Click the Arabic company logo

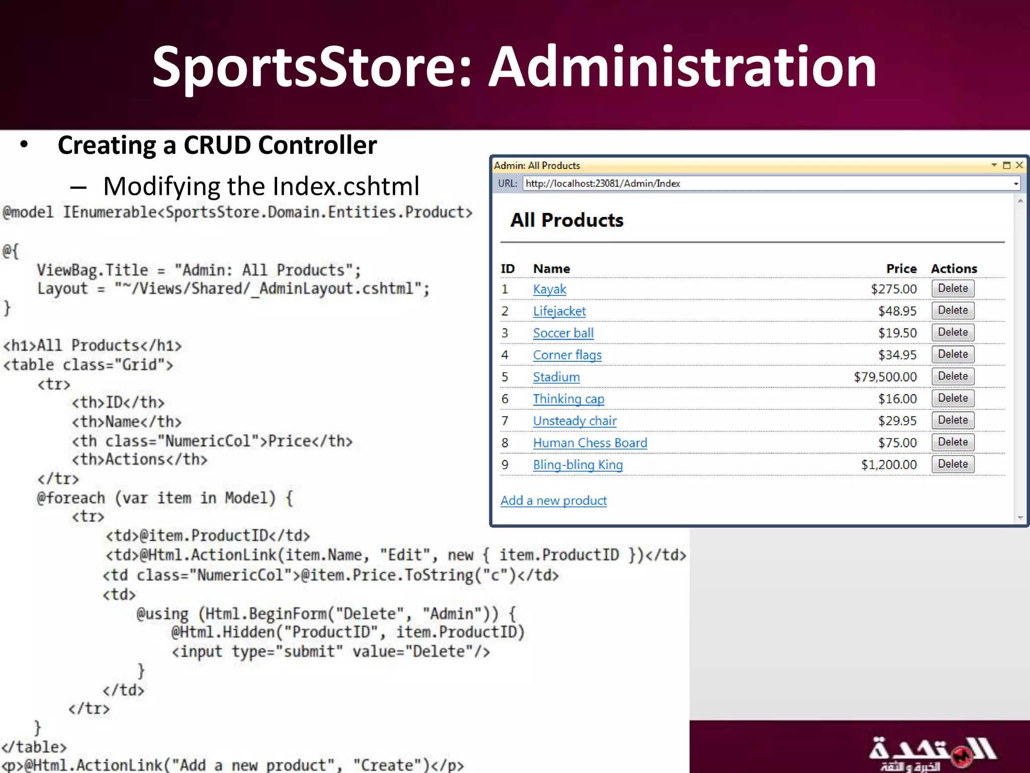pos(931,753)
